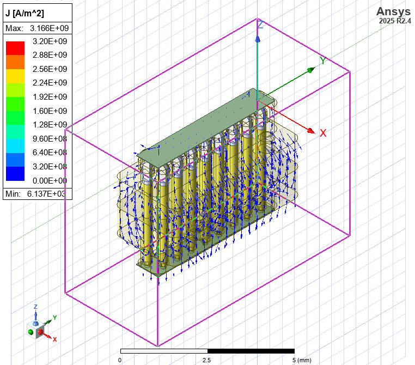415x365 pixels.
Task: Click the 1.92E+09 legend label
Action: (50, 97)
